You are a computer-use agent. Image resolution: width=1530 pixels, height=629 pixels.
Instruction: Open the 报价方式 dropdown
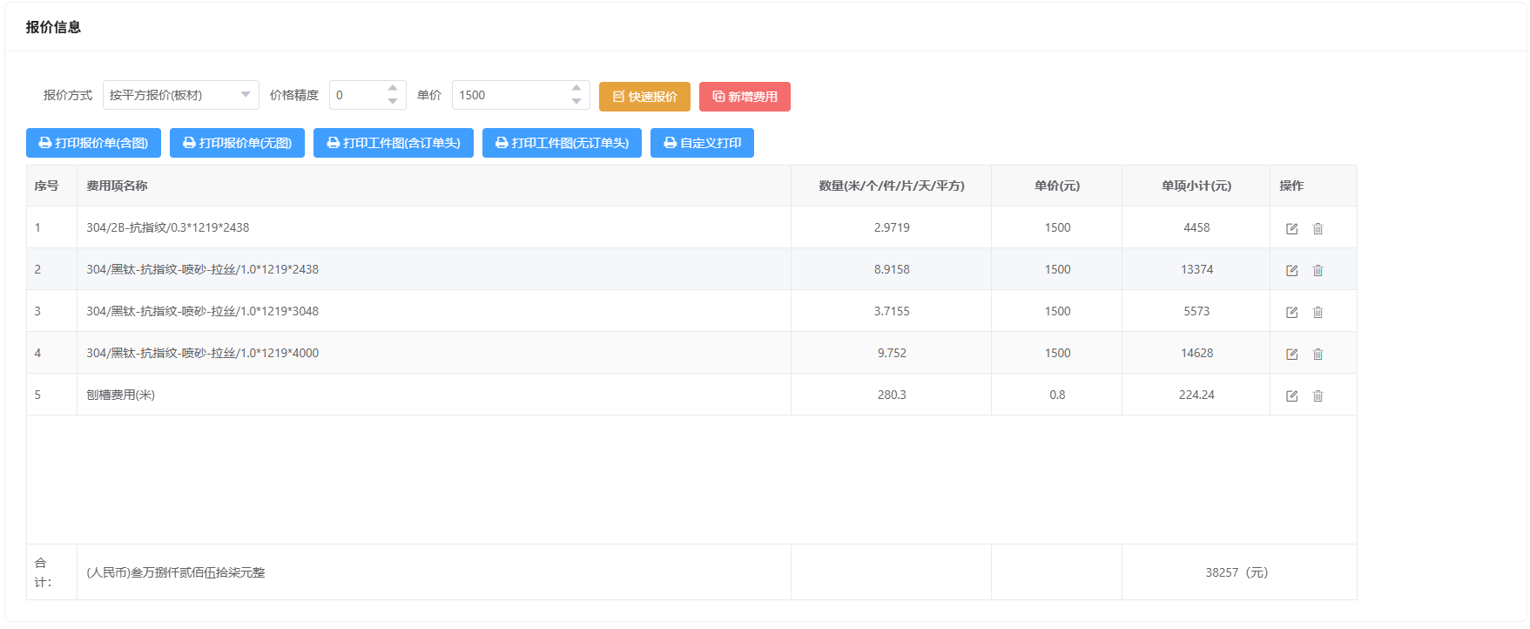[180, 95]
